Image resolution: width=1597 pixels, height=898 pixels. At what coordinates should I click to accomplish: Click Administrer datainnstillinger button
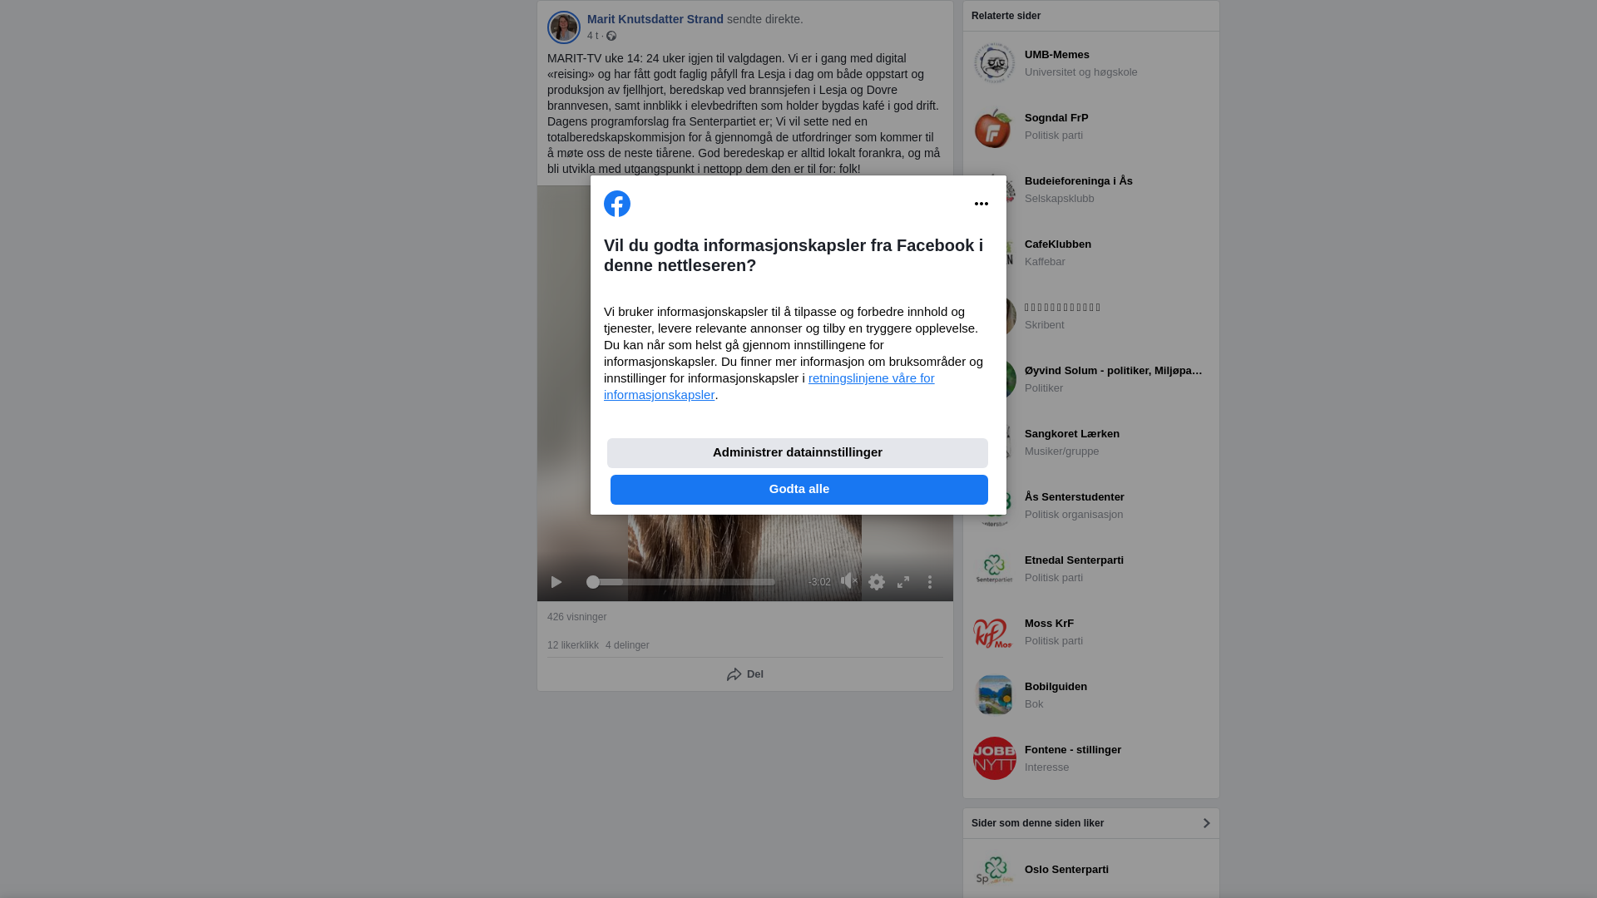pos(798,453)
